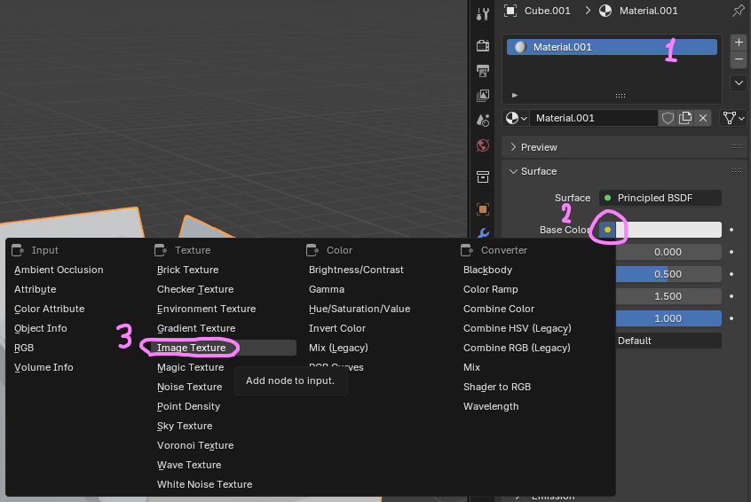This screenshot has height=502, width=751.
Task: Open the Scene properties tab
Action: [x=483, y=120]
